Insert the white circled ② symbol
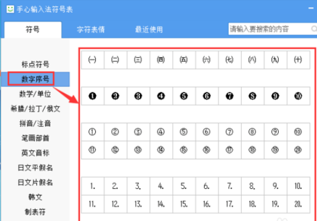The height and width of the screenshot is (221, 317). click(115, 132)
